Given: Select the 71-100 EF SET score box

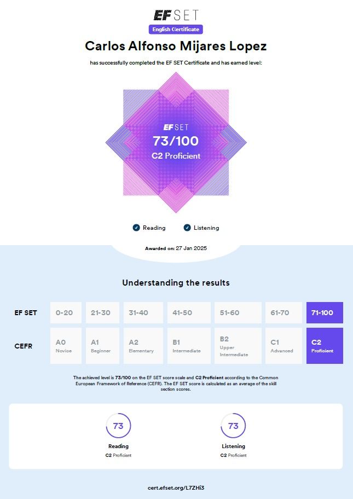Looking at the screenshot, I should pyautogui.click(x=325, y=312).
